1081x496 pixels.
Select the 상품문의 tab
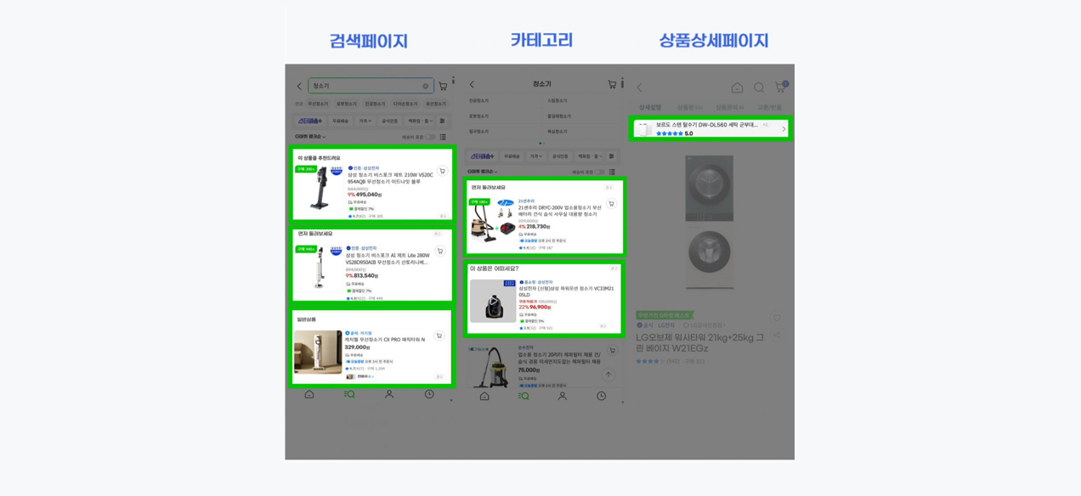729,107
